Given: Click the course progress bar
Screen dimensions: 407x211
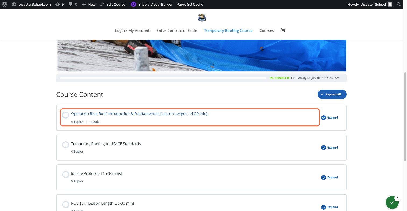Looking at the screenshot, I should [163, 78].
